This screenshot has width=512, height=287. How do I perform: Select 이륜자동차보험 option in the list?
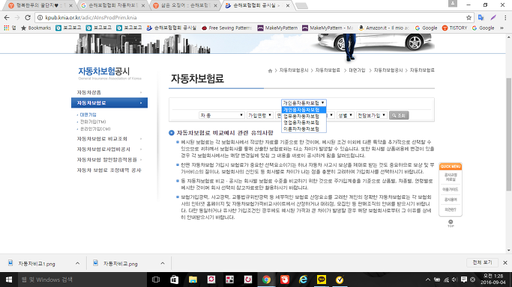click(x=304, y=129)
